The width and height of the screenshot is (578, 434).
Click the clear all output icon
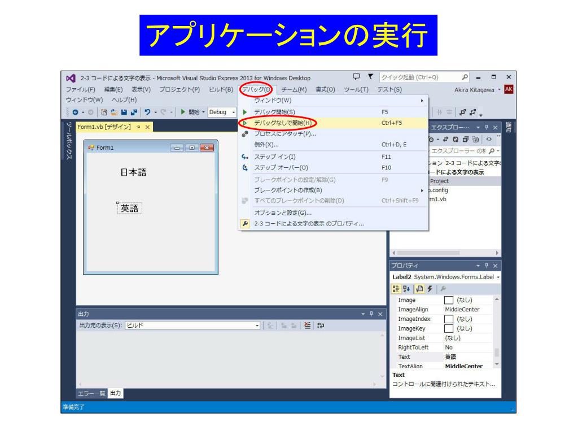[x=308, y=325]
